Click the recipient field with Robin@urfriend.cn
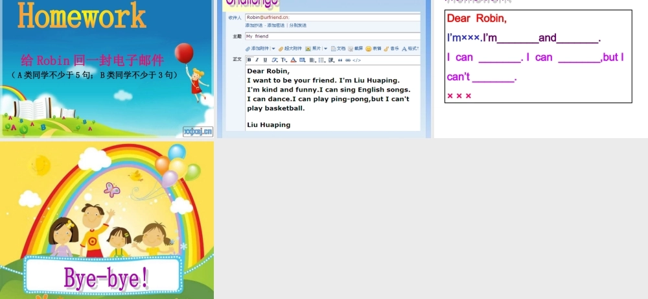The image size is (648, 299). (x=332, y=18)
